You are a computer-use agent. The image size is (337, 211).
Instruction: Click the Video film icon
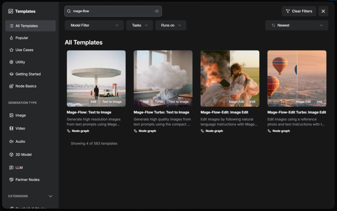[x=12, y=128]
